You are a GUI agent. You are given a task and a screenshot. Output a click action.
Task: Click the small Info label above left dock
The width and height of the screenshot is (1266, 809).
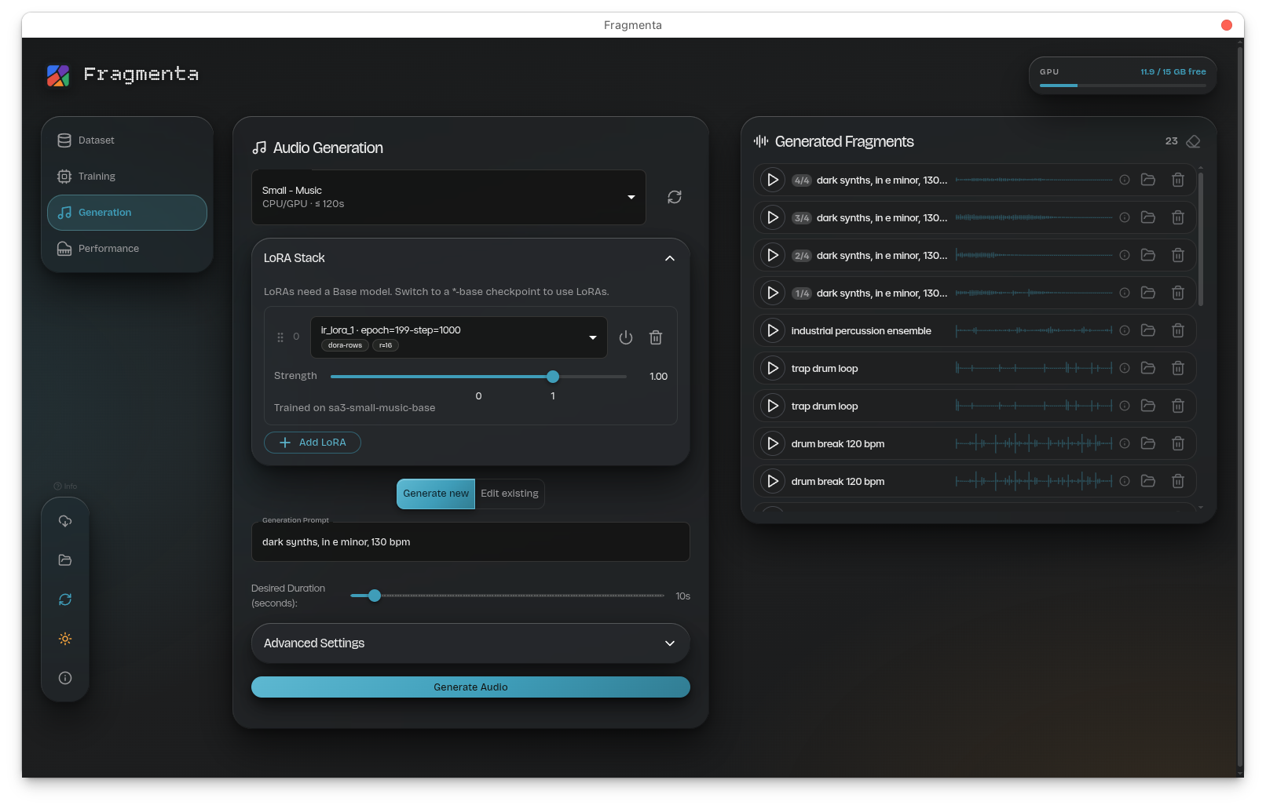coord(65,486)
